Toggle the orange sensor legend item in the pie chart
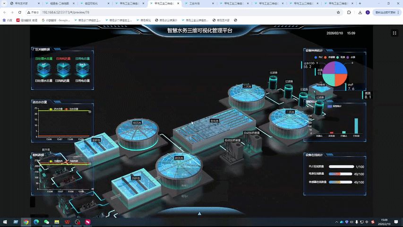Viewport: 403px width, 227px height. [329, 57]
